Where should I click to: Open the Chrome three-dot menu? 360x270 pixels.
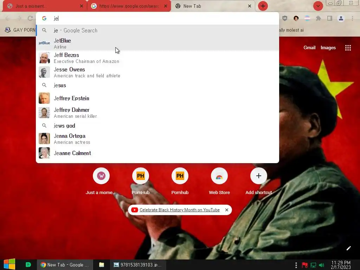352,18
